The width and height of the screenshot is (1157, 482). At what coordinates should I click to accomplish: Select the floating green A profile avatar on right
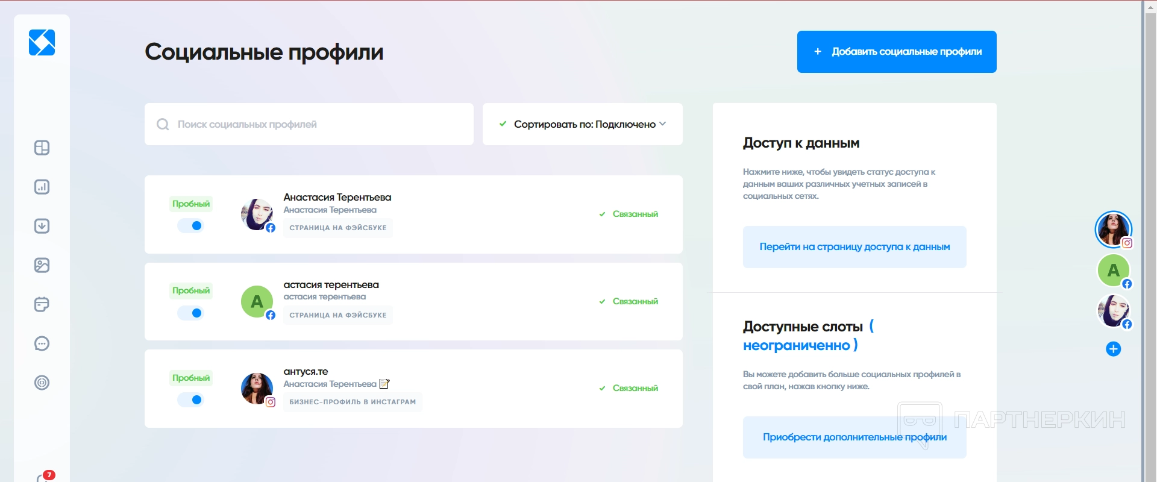1113,271
